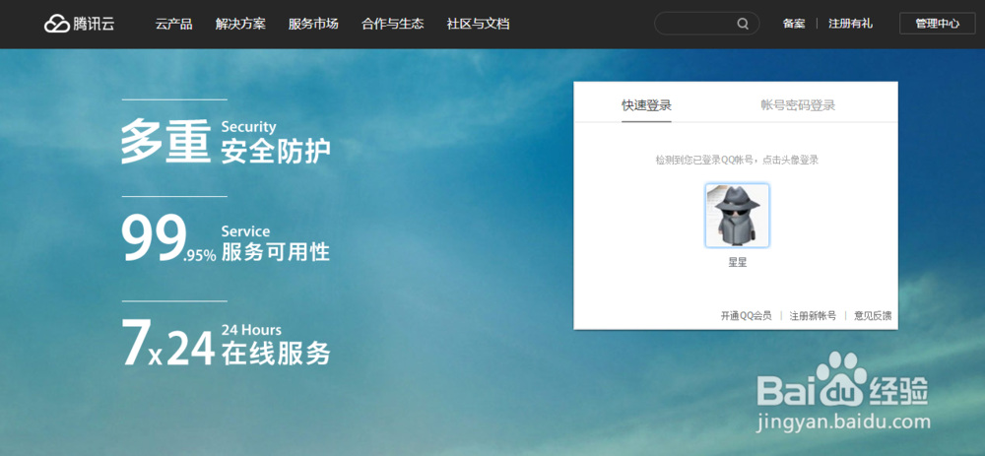985x456 pixels.
Task: Click the 注册有礼 link
Action: (851, 24)
